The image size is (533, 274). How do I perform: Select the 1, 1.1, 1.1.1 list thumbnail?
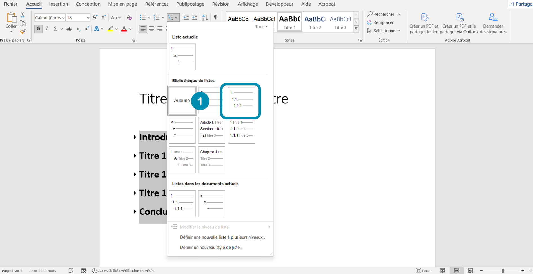pos(241,101)
